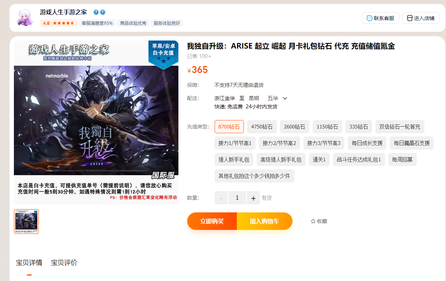Click 联系客服 button
This screenshot has width=446, height=281.
click(x=380, y=18)
